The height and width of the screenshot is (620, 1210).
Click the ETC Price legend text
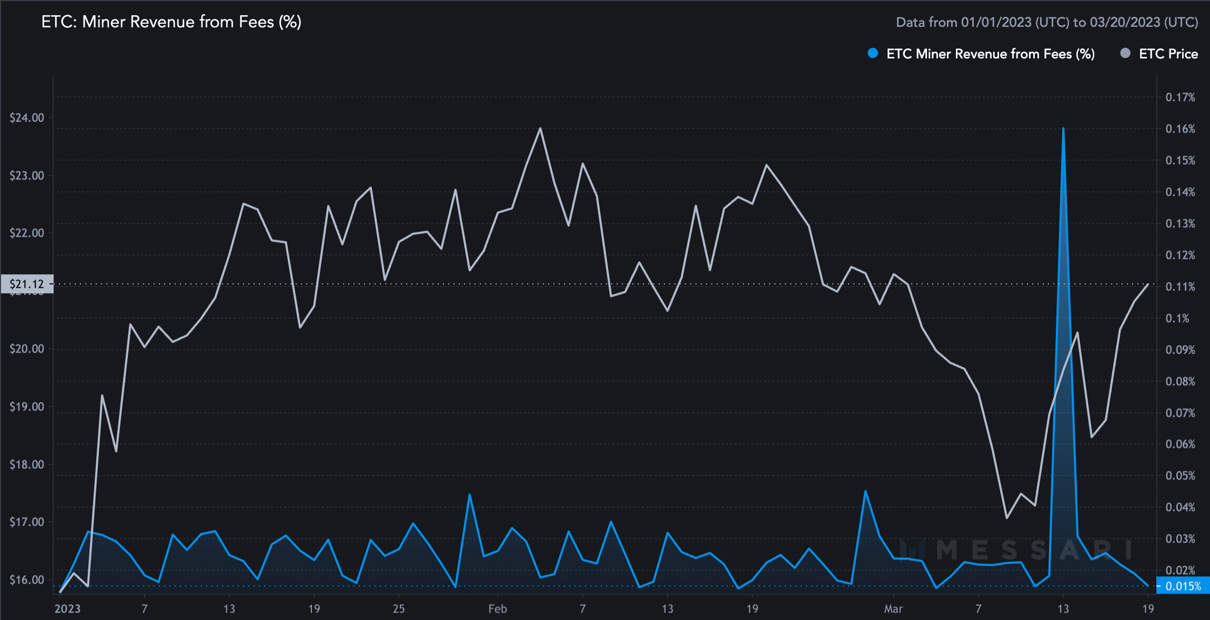tap(1169, 54)
